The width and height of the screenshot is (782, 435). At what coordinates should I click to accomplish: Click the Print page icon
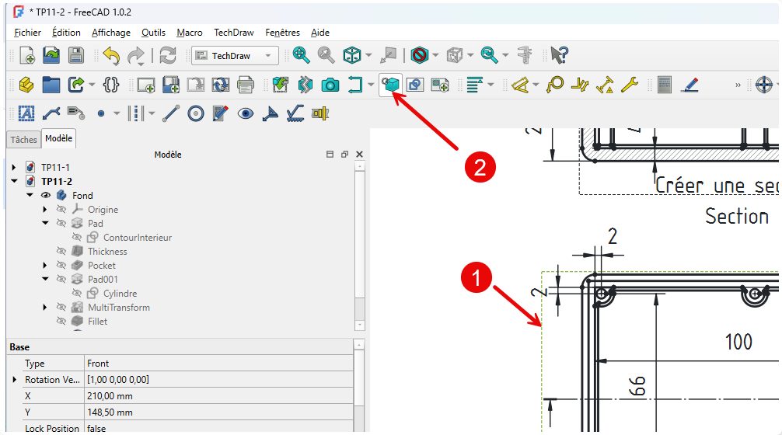(246, 85)
